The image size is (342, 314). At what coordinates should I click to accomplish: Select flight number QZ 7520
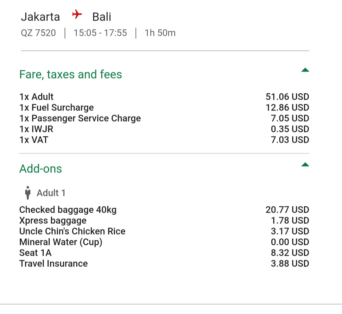tap(38, 33)
